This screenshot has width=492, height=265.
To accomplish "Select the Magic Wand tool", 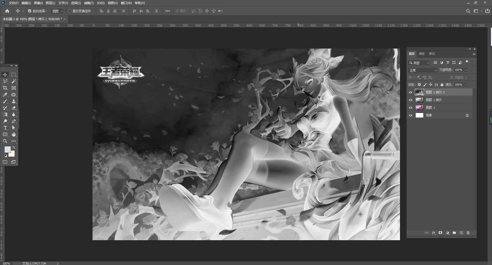I will coord(14,81).
